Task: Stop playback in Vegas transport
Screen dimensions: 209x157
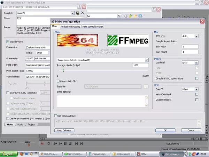Action: (70, 143)
